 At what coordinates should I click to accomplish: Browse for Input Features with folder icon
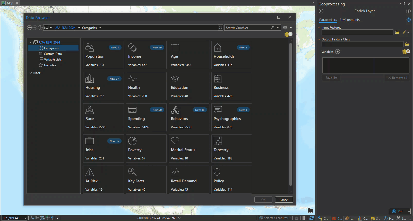(397, 32)
